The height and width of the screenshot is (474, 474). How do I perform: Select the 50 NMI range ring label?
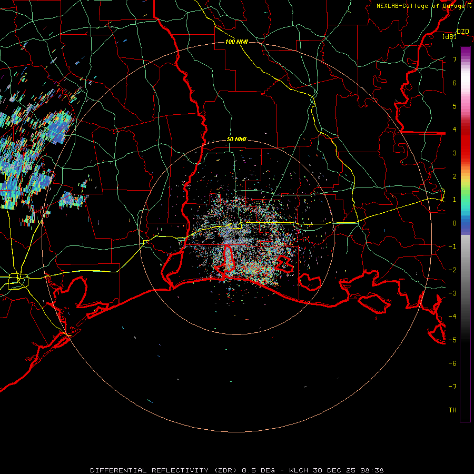coord(236,140)
